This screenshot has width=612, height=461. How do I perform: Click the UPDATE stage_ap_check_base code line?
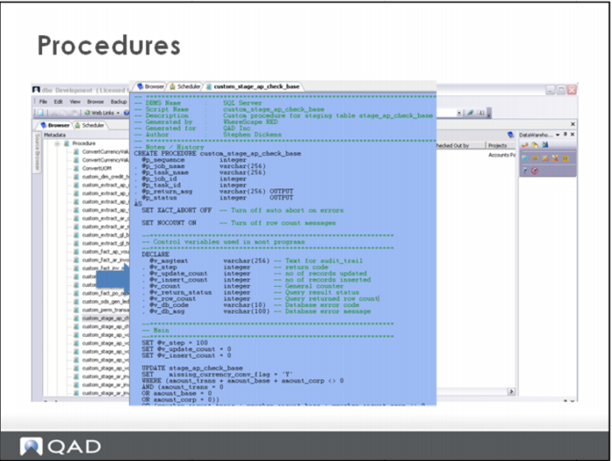[192, 368]
